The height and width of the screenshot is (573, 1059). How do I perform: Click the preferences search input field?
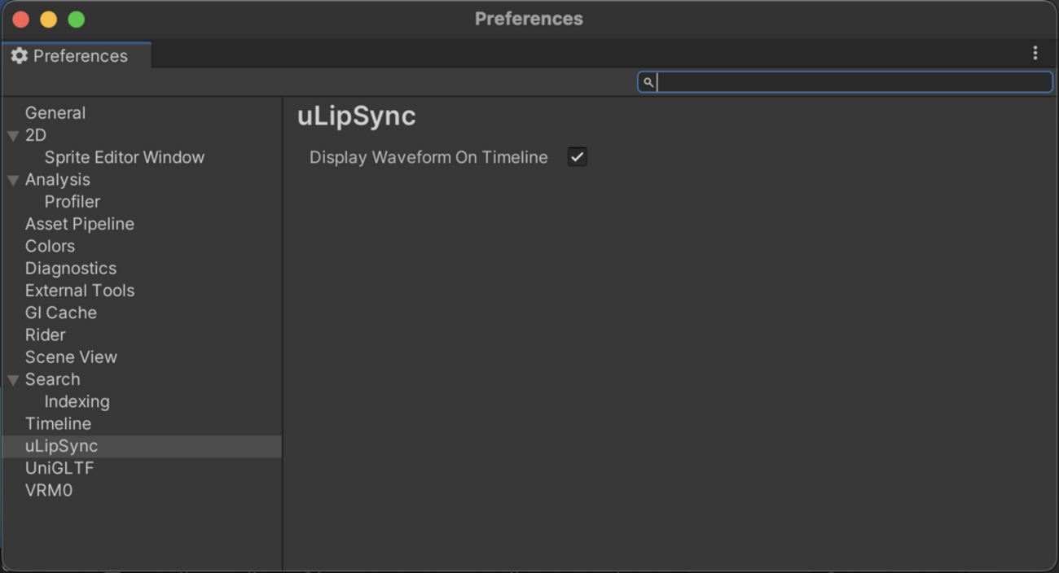click(851, 82)
